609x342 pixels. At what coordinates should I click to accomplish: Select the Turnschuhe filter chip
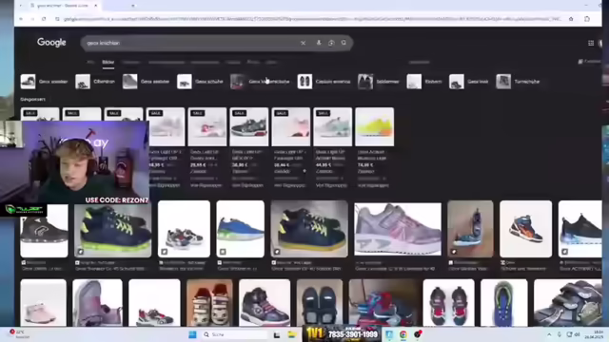point(518,82)
